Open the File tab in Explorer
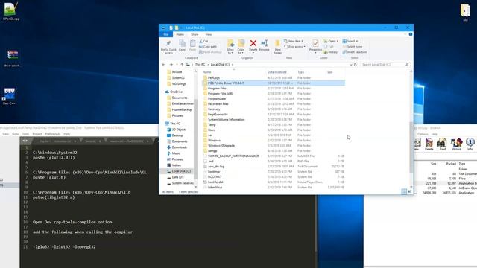Screen dimensions: 477x268 pos(165,35)
